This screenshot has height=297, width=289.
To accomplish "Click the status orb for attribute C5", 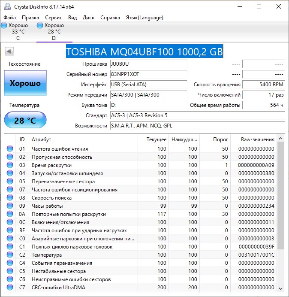I will click(10, 271).
